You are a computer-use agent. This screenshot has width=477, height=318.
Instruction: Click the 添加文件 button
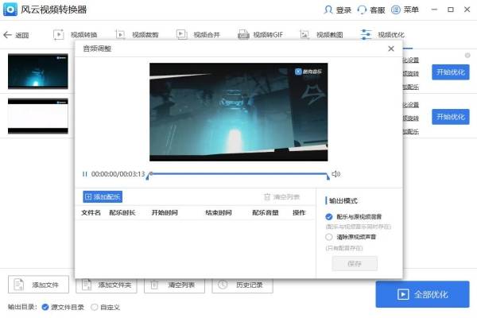pyautogui.click(x=39, y=285)
